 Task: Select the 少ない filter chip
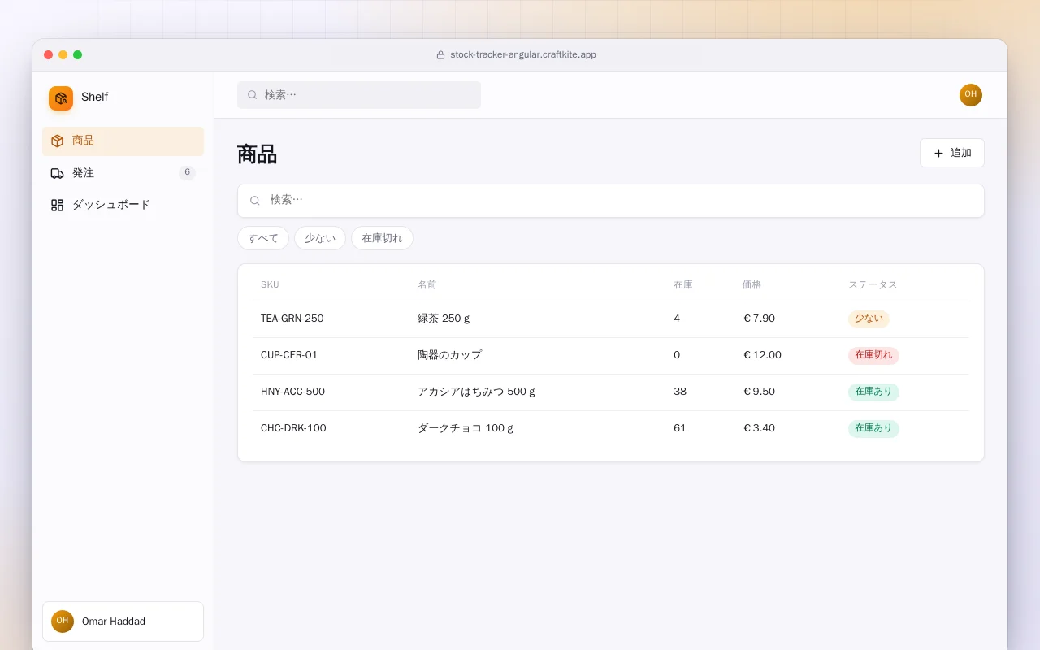tap(320, 238)
